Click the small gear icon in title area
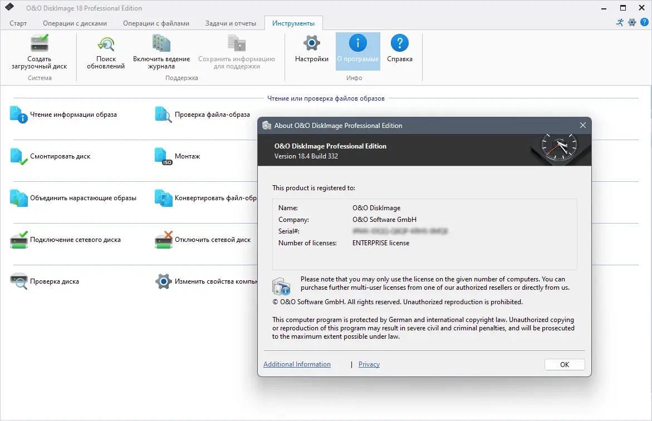The height and width of the screenshot is (421, 652). [632, 22]
